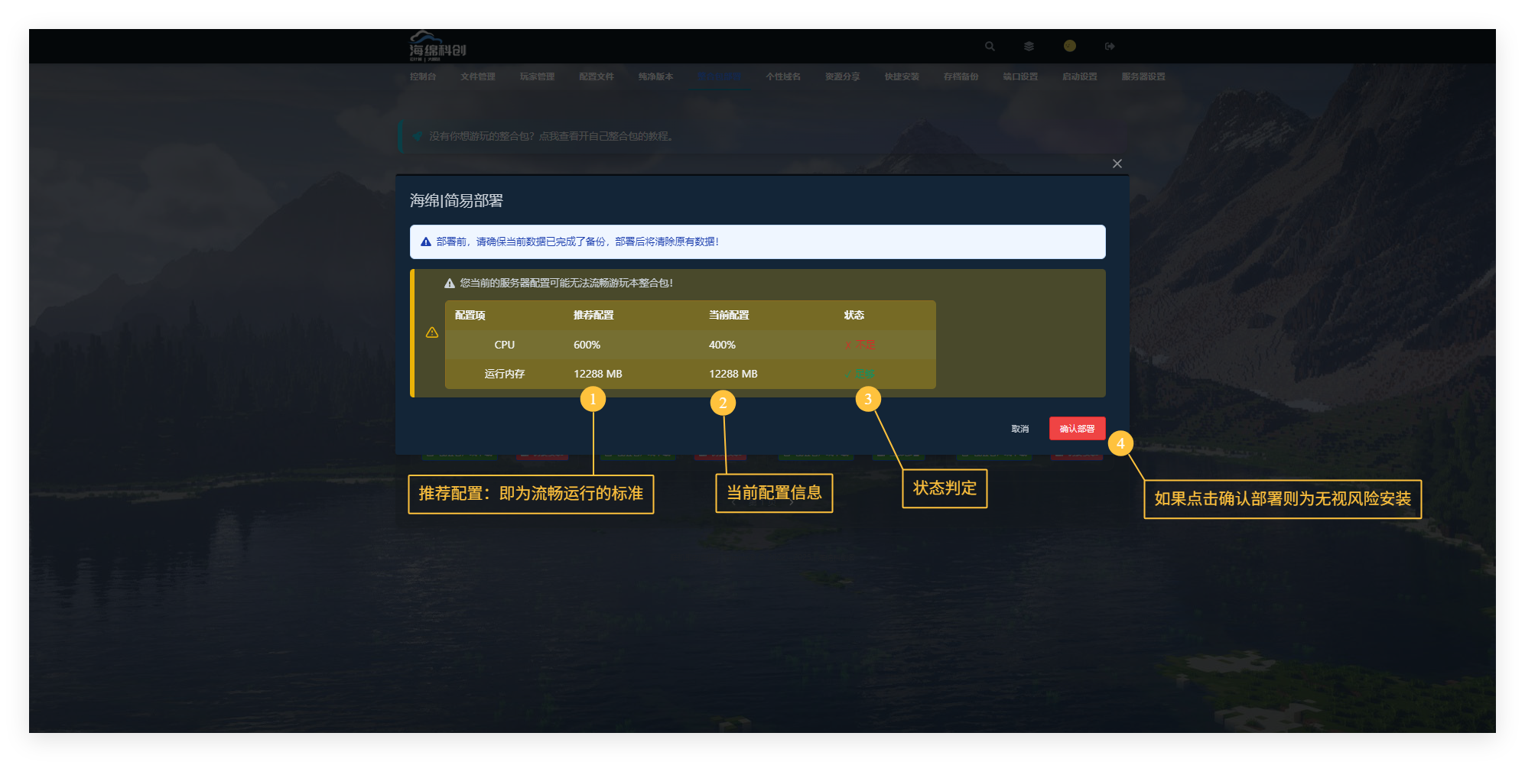1525x762 pixels.
Task: Select the 存档备份 tab
Action: [x=961, y=76]
